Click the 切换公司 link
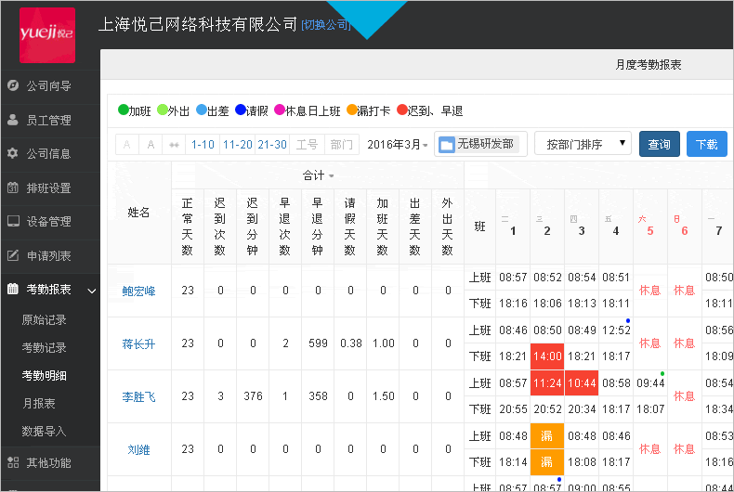 coord(325,25)
